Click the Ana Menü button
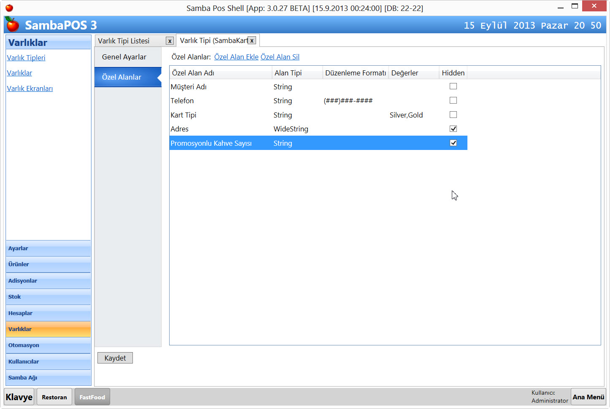 click(588, 397)
